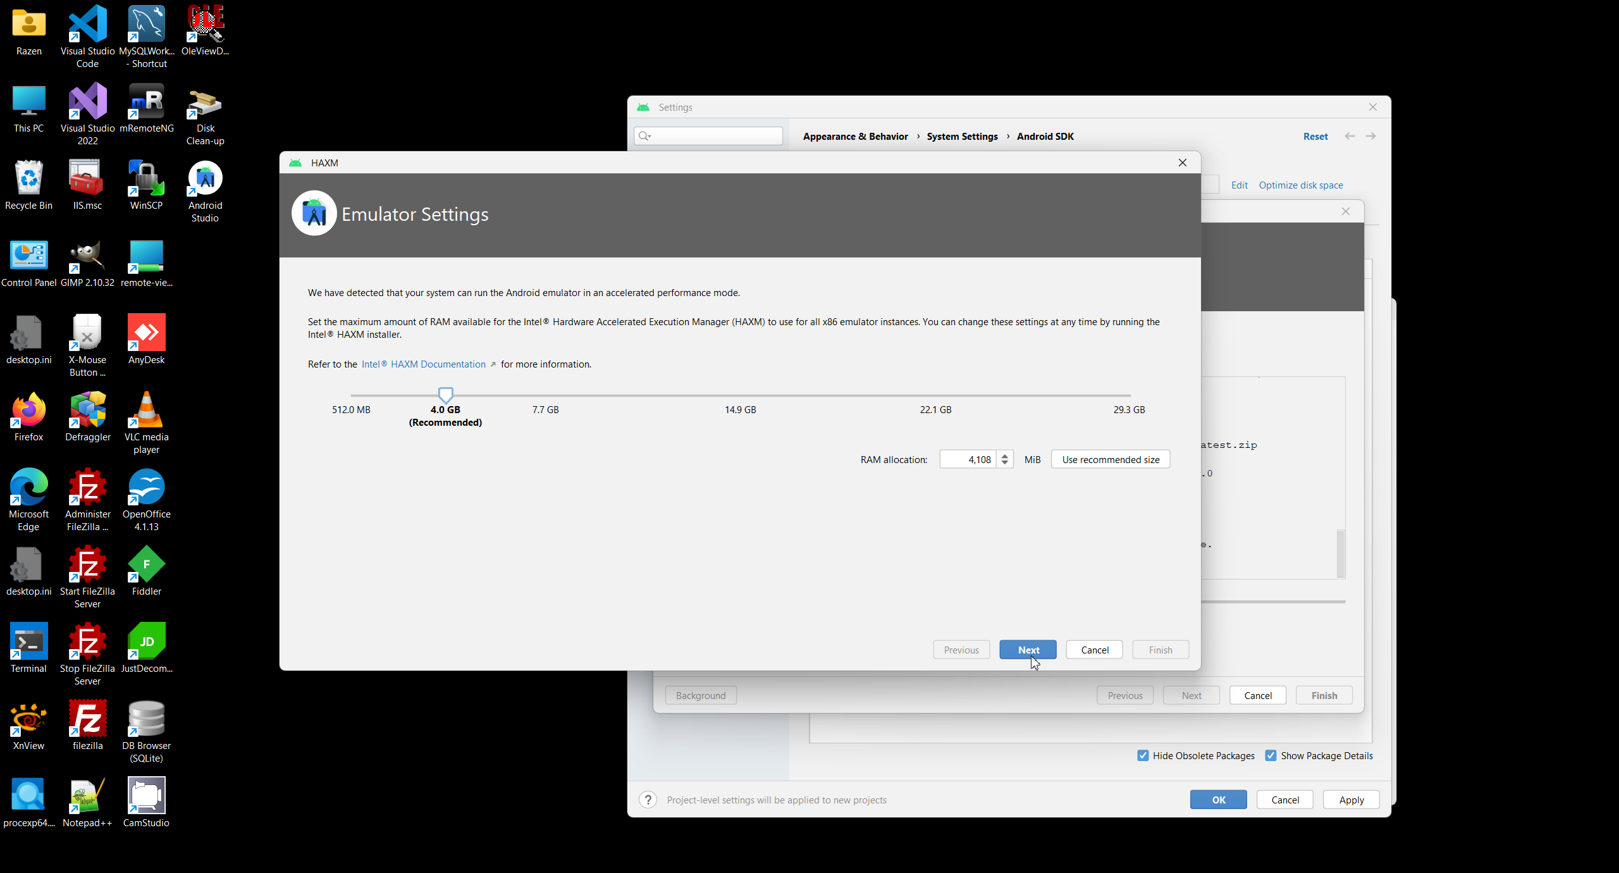Click the back arrow in Settings header
Image resolution: width=1619 pixels, height=873 pixels.
[1350, 137]
